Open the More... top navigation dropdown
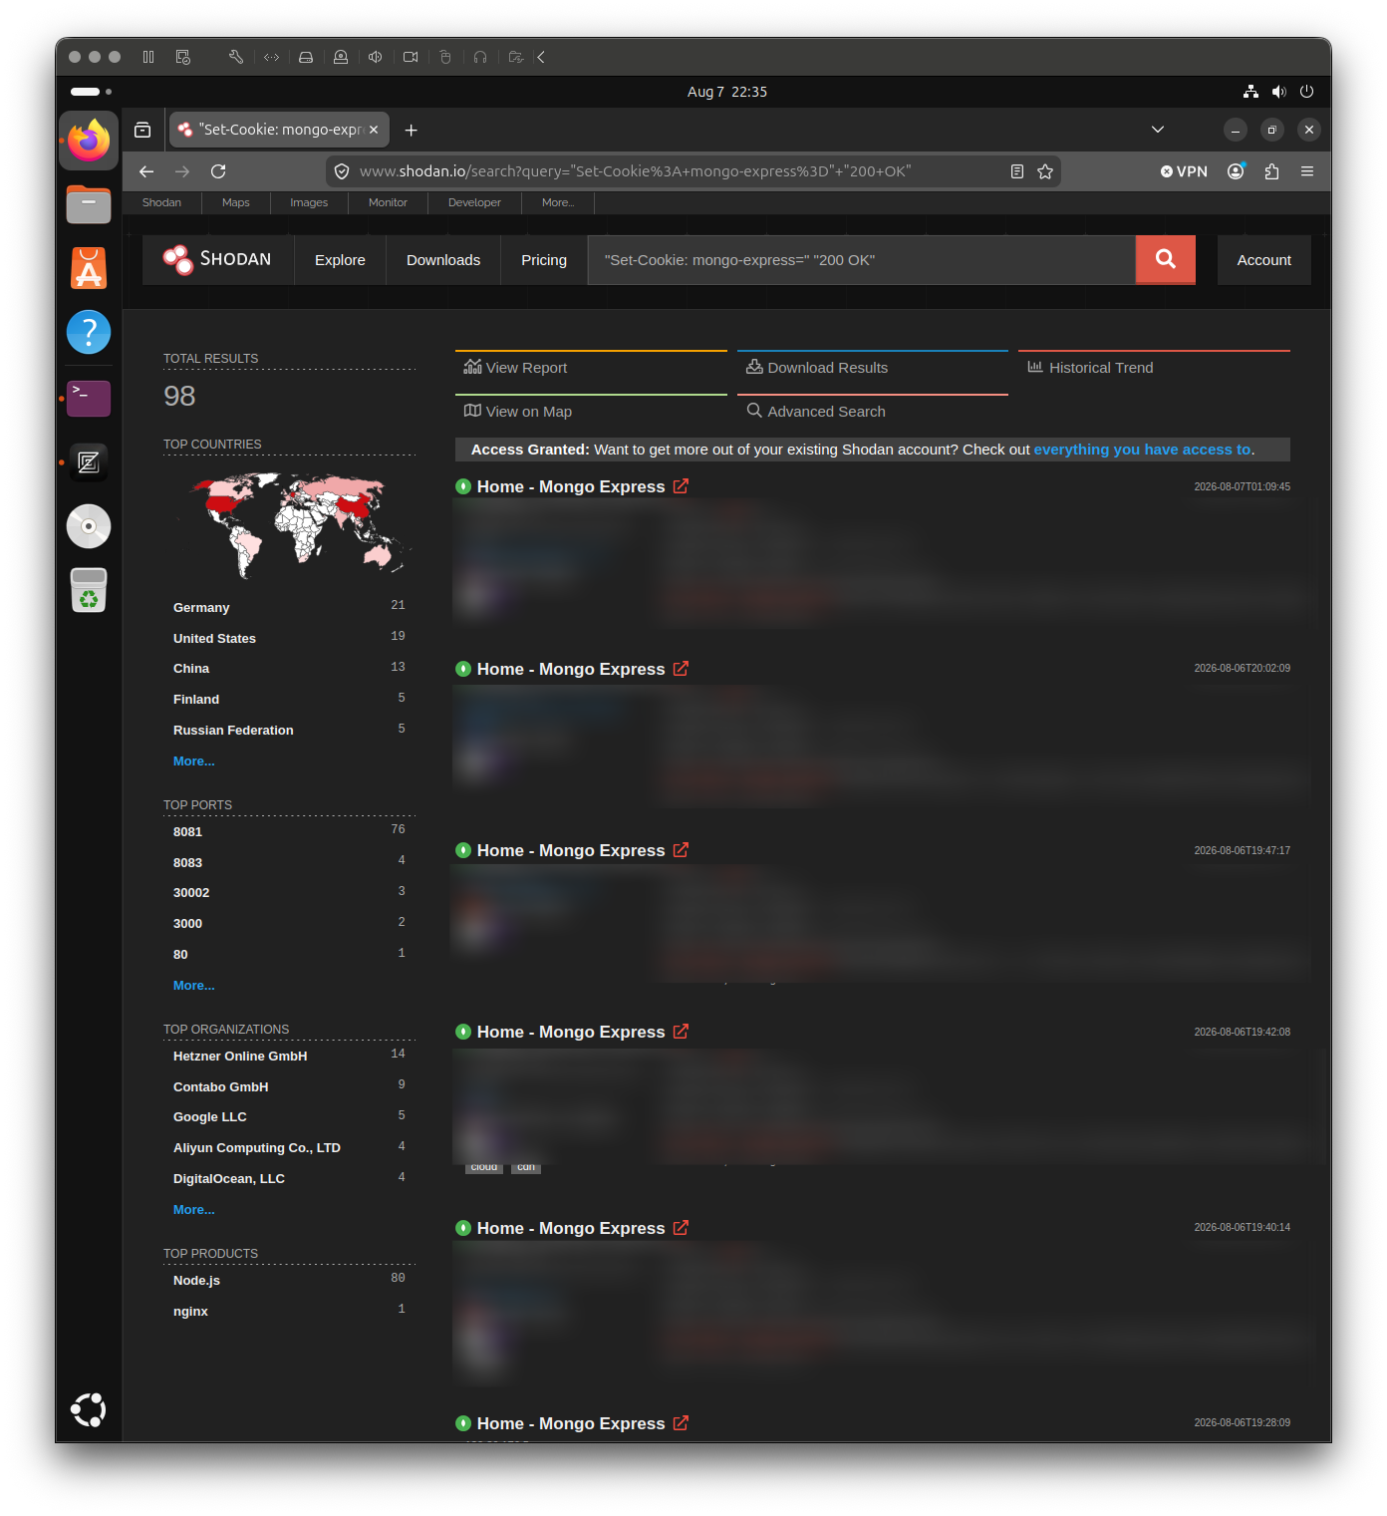Screen dimensions: 1387x1516 coord(558,202)
